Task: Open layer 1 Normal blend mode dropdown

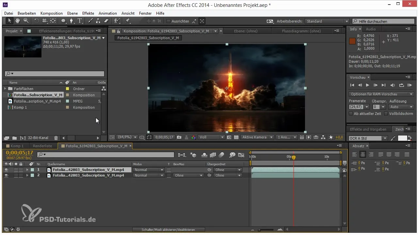Action: point(149,170)
